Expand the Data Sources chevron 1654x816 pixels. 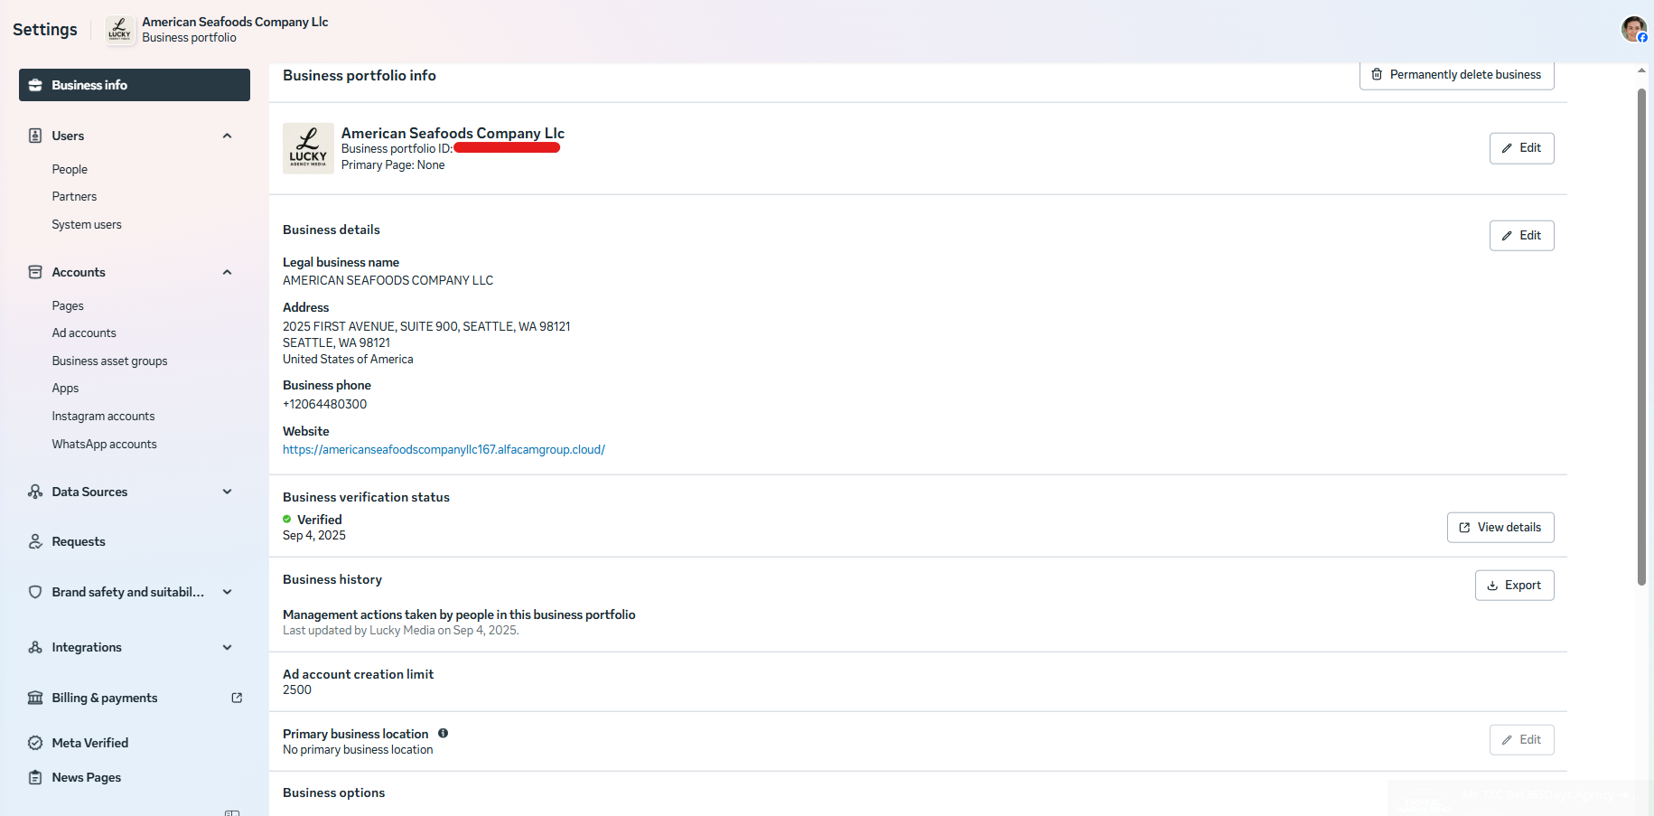point(227,492)
